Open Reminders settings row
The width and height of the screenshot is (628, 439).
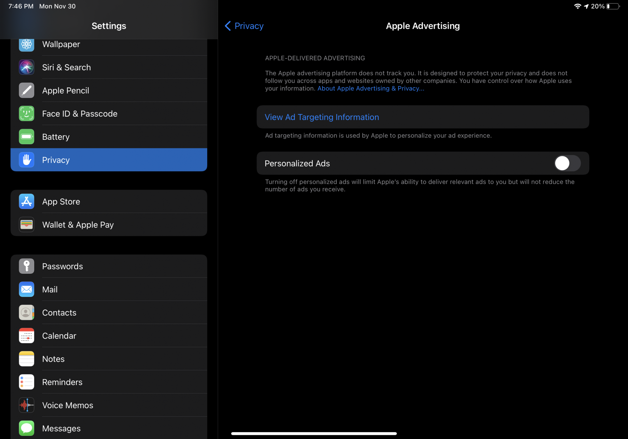click(x=109, y=382)
